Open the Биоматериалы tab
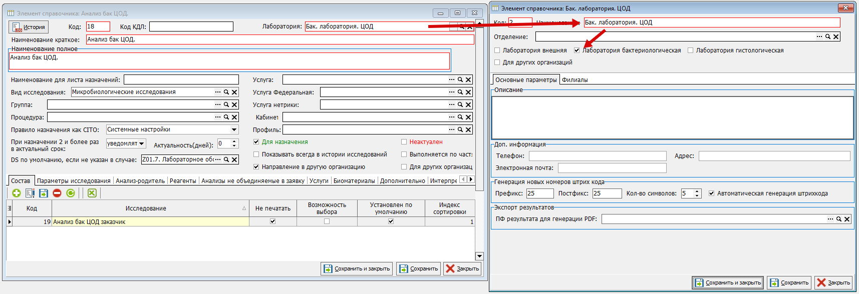The width and height of the screenshot is (859, 294). pyautogui.click(x=354, y=181)
